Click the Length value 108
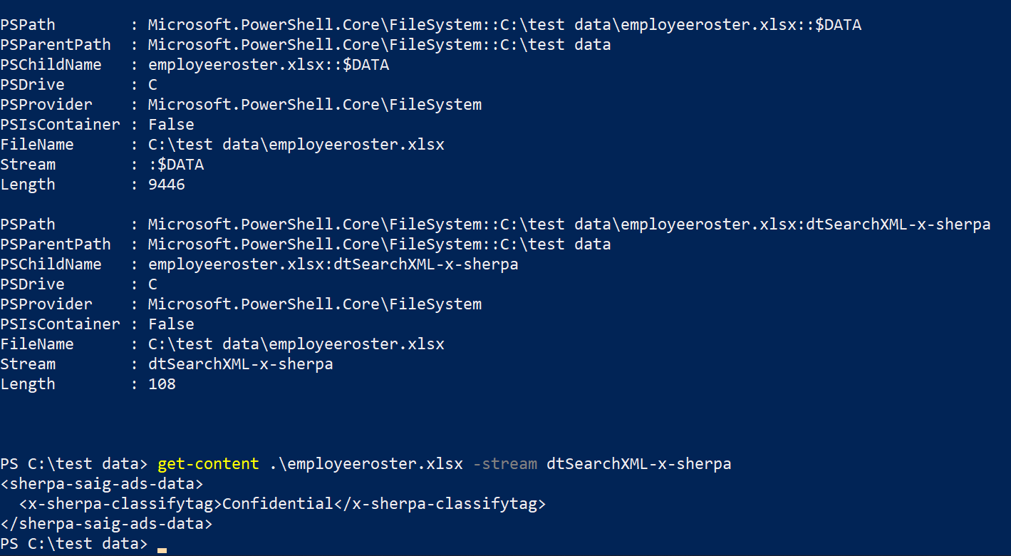This screenshot has height=556, width=1011. coord(162,384)
